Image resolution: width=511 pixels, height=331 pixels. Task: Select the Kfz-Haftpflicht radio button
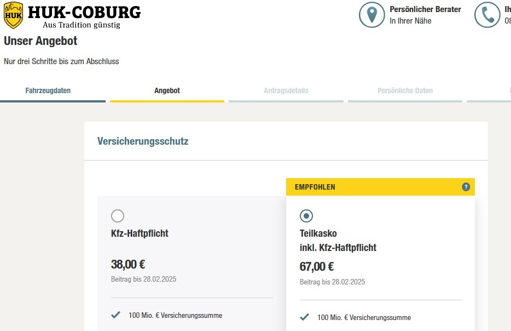coord(118,215)
